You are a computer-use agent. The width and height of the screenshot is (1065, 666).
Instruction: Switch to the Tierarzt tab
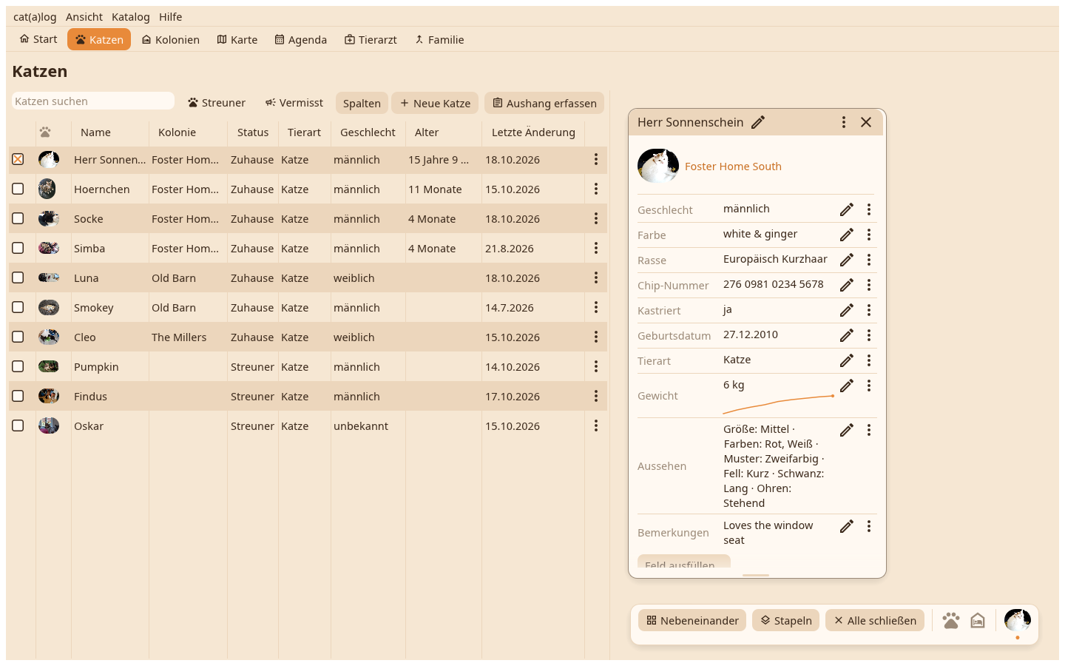[371, 40]
